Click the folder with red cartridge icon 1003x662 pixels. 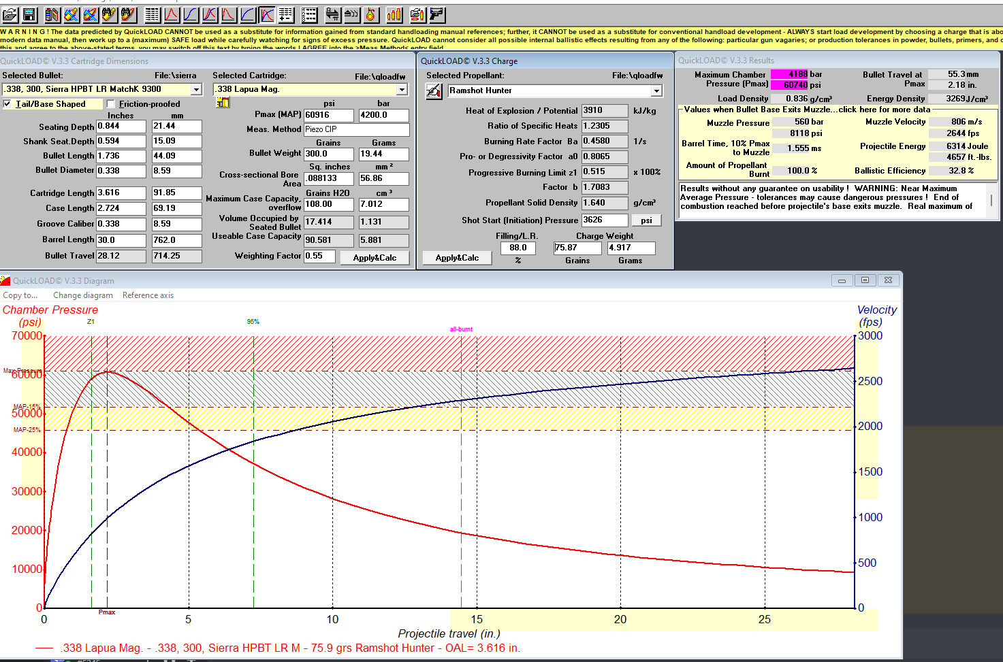(417, 14)
